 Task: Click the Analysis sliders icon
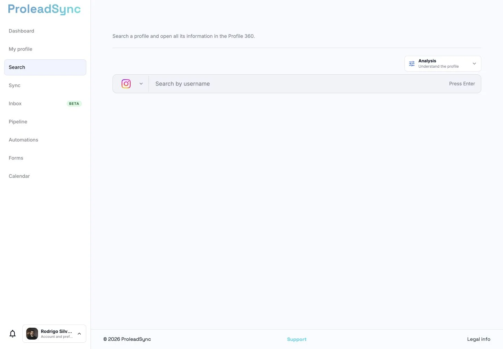point(412,64)
